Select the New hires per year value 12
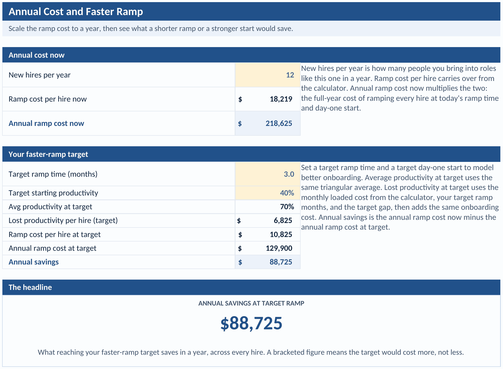 click(x=268, y=75)
